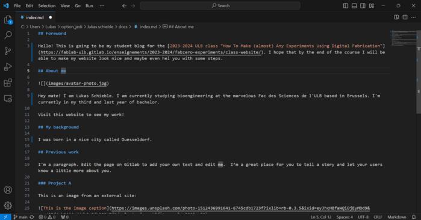Click the fablab-ulb.gitlab.io link in editor

(x=151, y=52)
